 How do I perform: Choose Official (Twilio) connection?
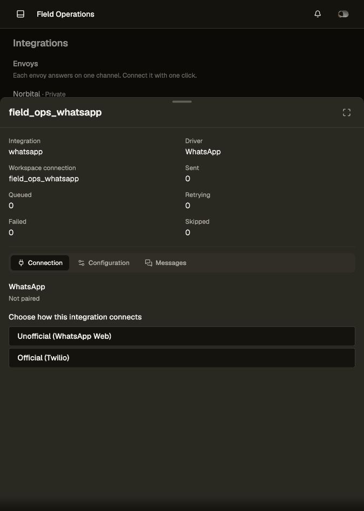(182, 358)
